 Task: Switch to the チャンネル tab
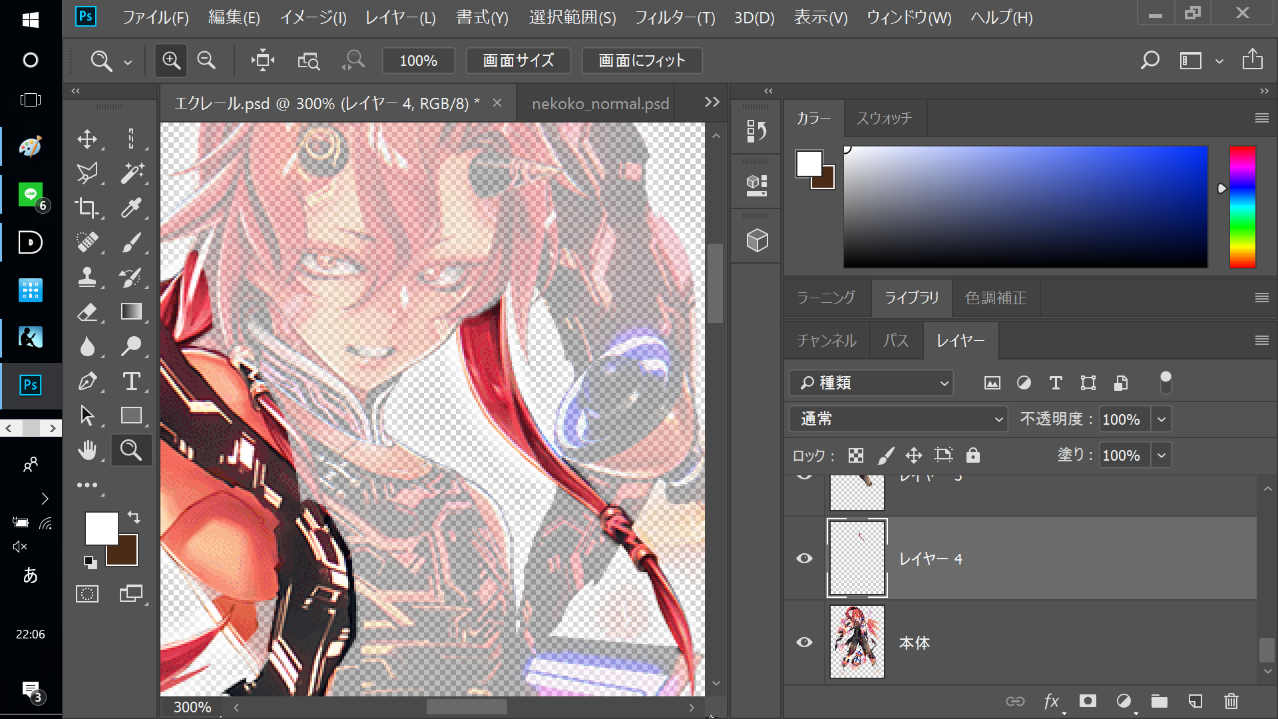pos(827,341)
